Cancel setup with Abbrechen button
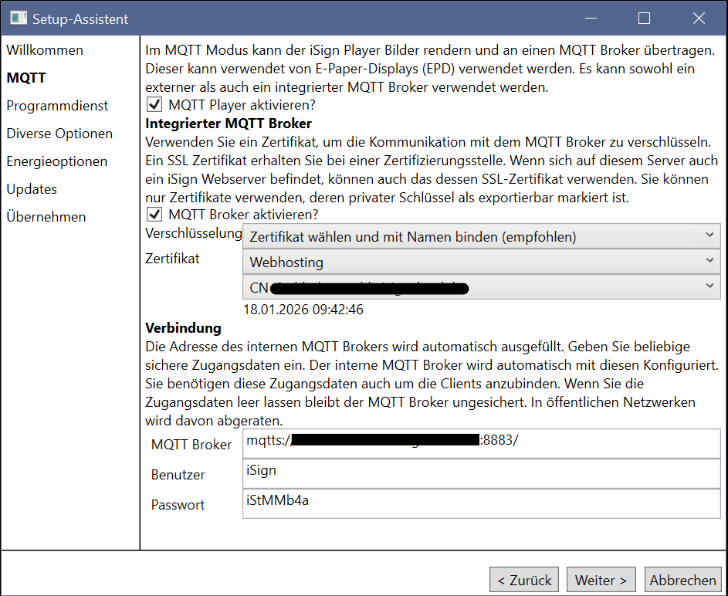Viewport: 728px width, 596px height. click(682, 580)
